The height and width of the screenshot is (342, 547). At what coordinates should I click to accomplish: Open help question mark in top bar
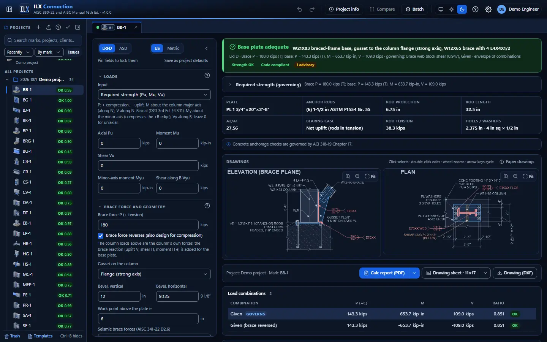475,9
